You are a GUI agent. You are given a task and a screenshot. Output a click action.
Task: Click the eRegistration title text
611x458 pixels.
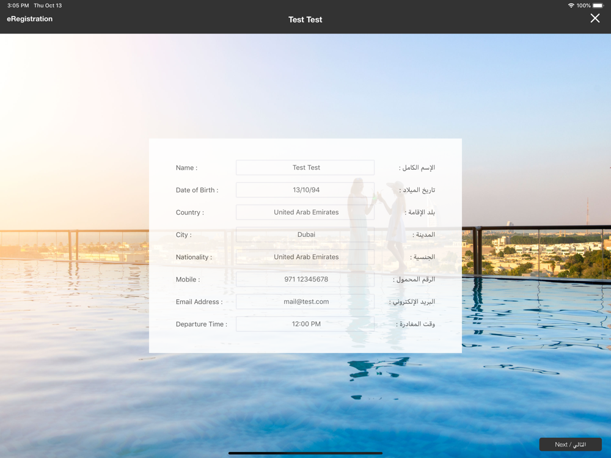(29, 19)
